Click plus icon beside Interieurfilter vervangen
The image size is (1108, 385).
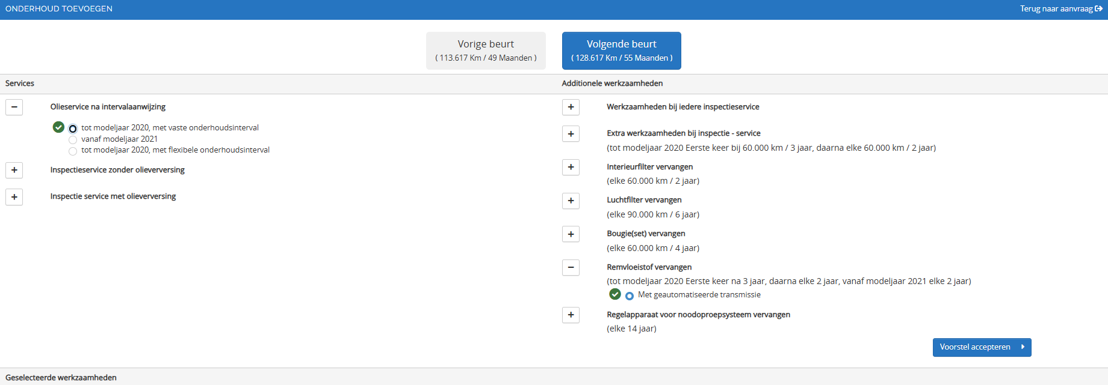click(x=571, y=167)
